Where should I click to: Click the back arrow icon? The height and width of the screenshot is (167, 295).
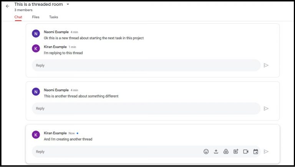click(7, 6)
